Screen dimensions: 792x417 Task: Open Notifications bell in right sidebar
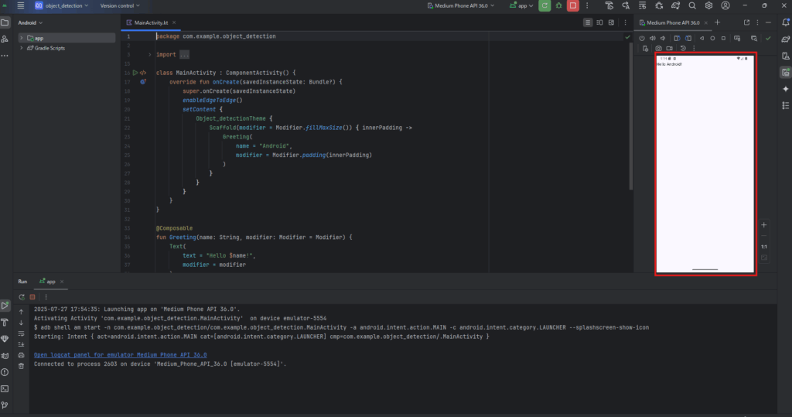click(x=786, y=22)
